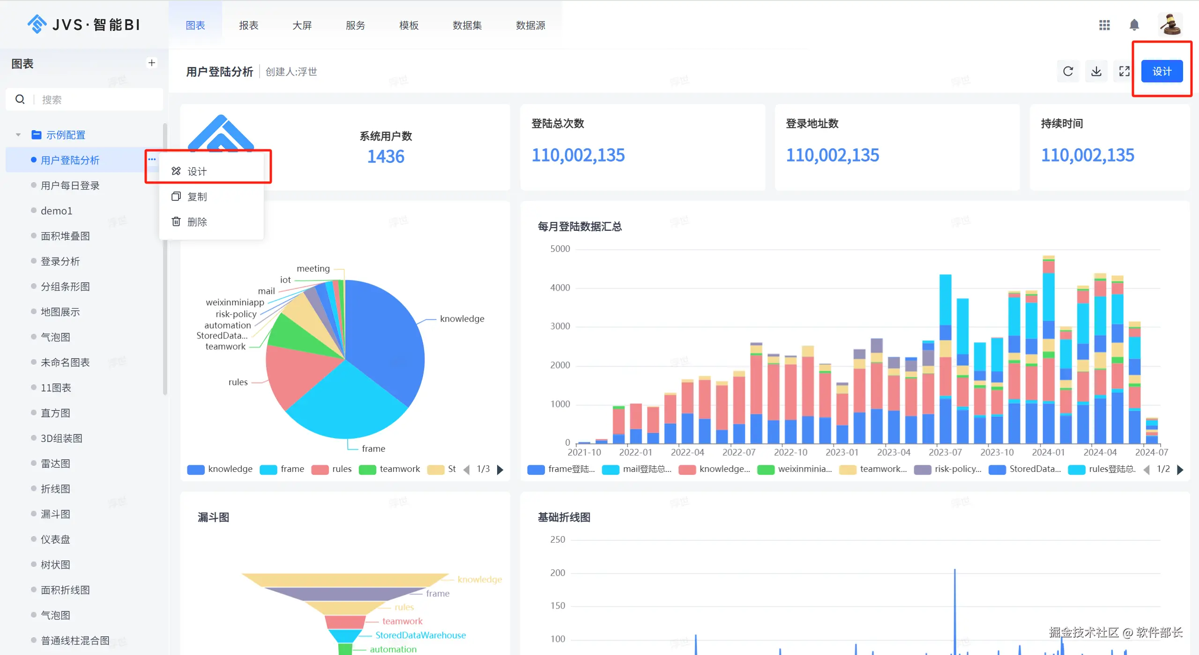The width and height of the screenshot is (1199, 655).
Task: Click the plus icon to add a chart
Action: 152,63
